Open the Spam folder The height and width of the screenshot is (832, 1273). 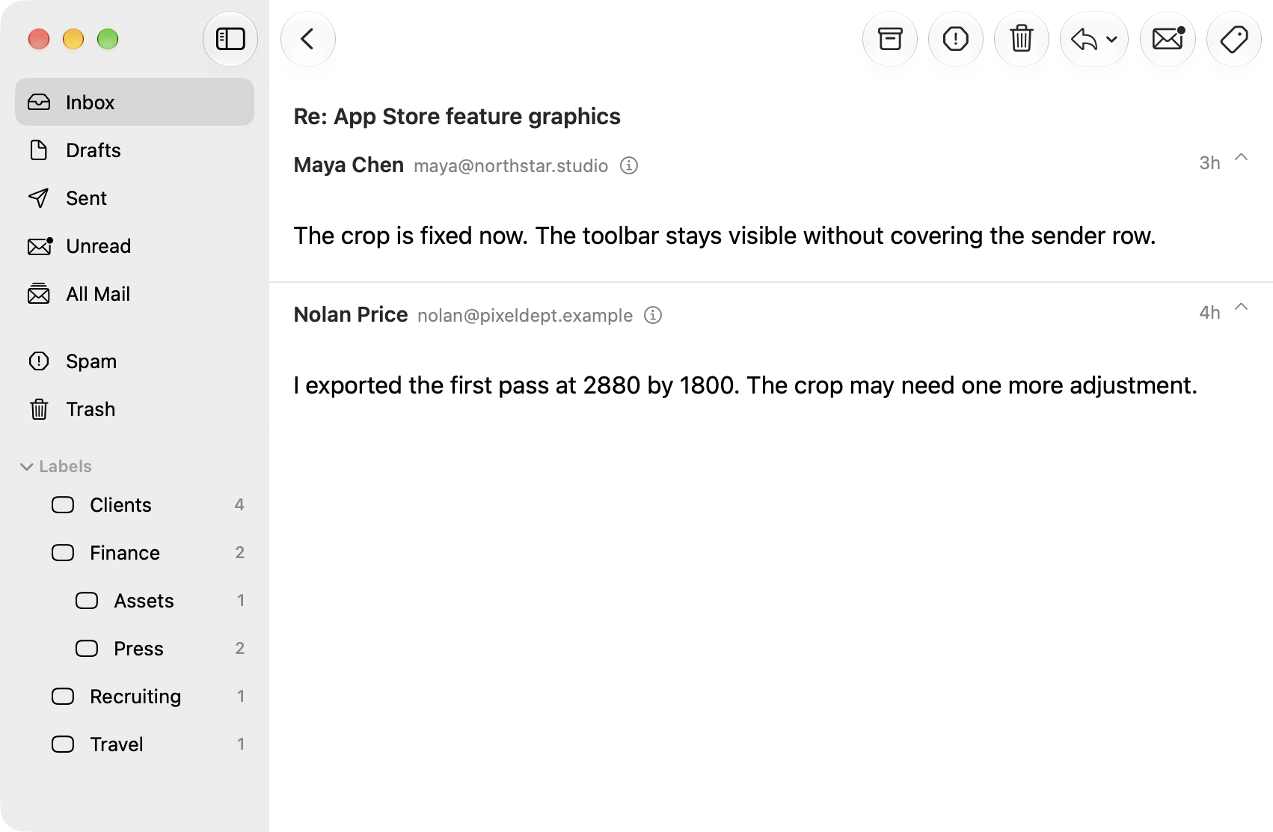point(135,361)
